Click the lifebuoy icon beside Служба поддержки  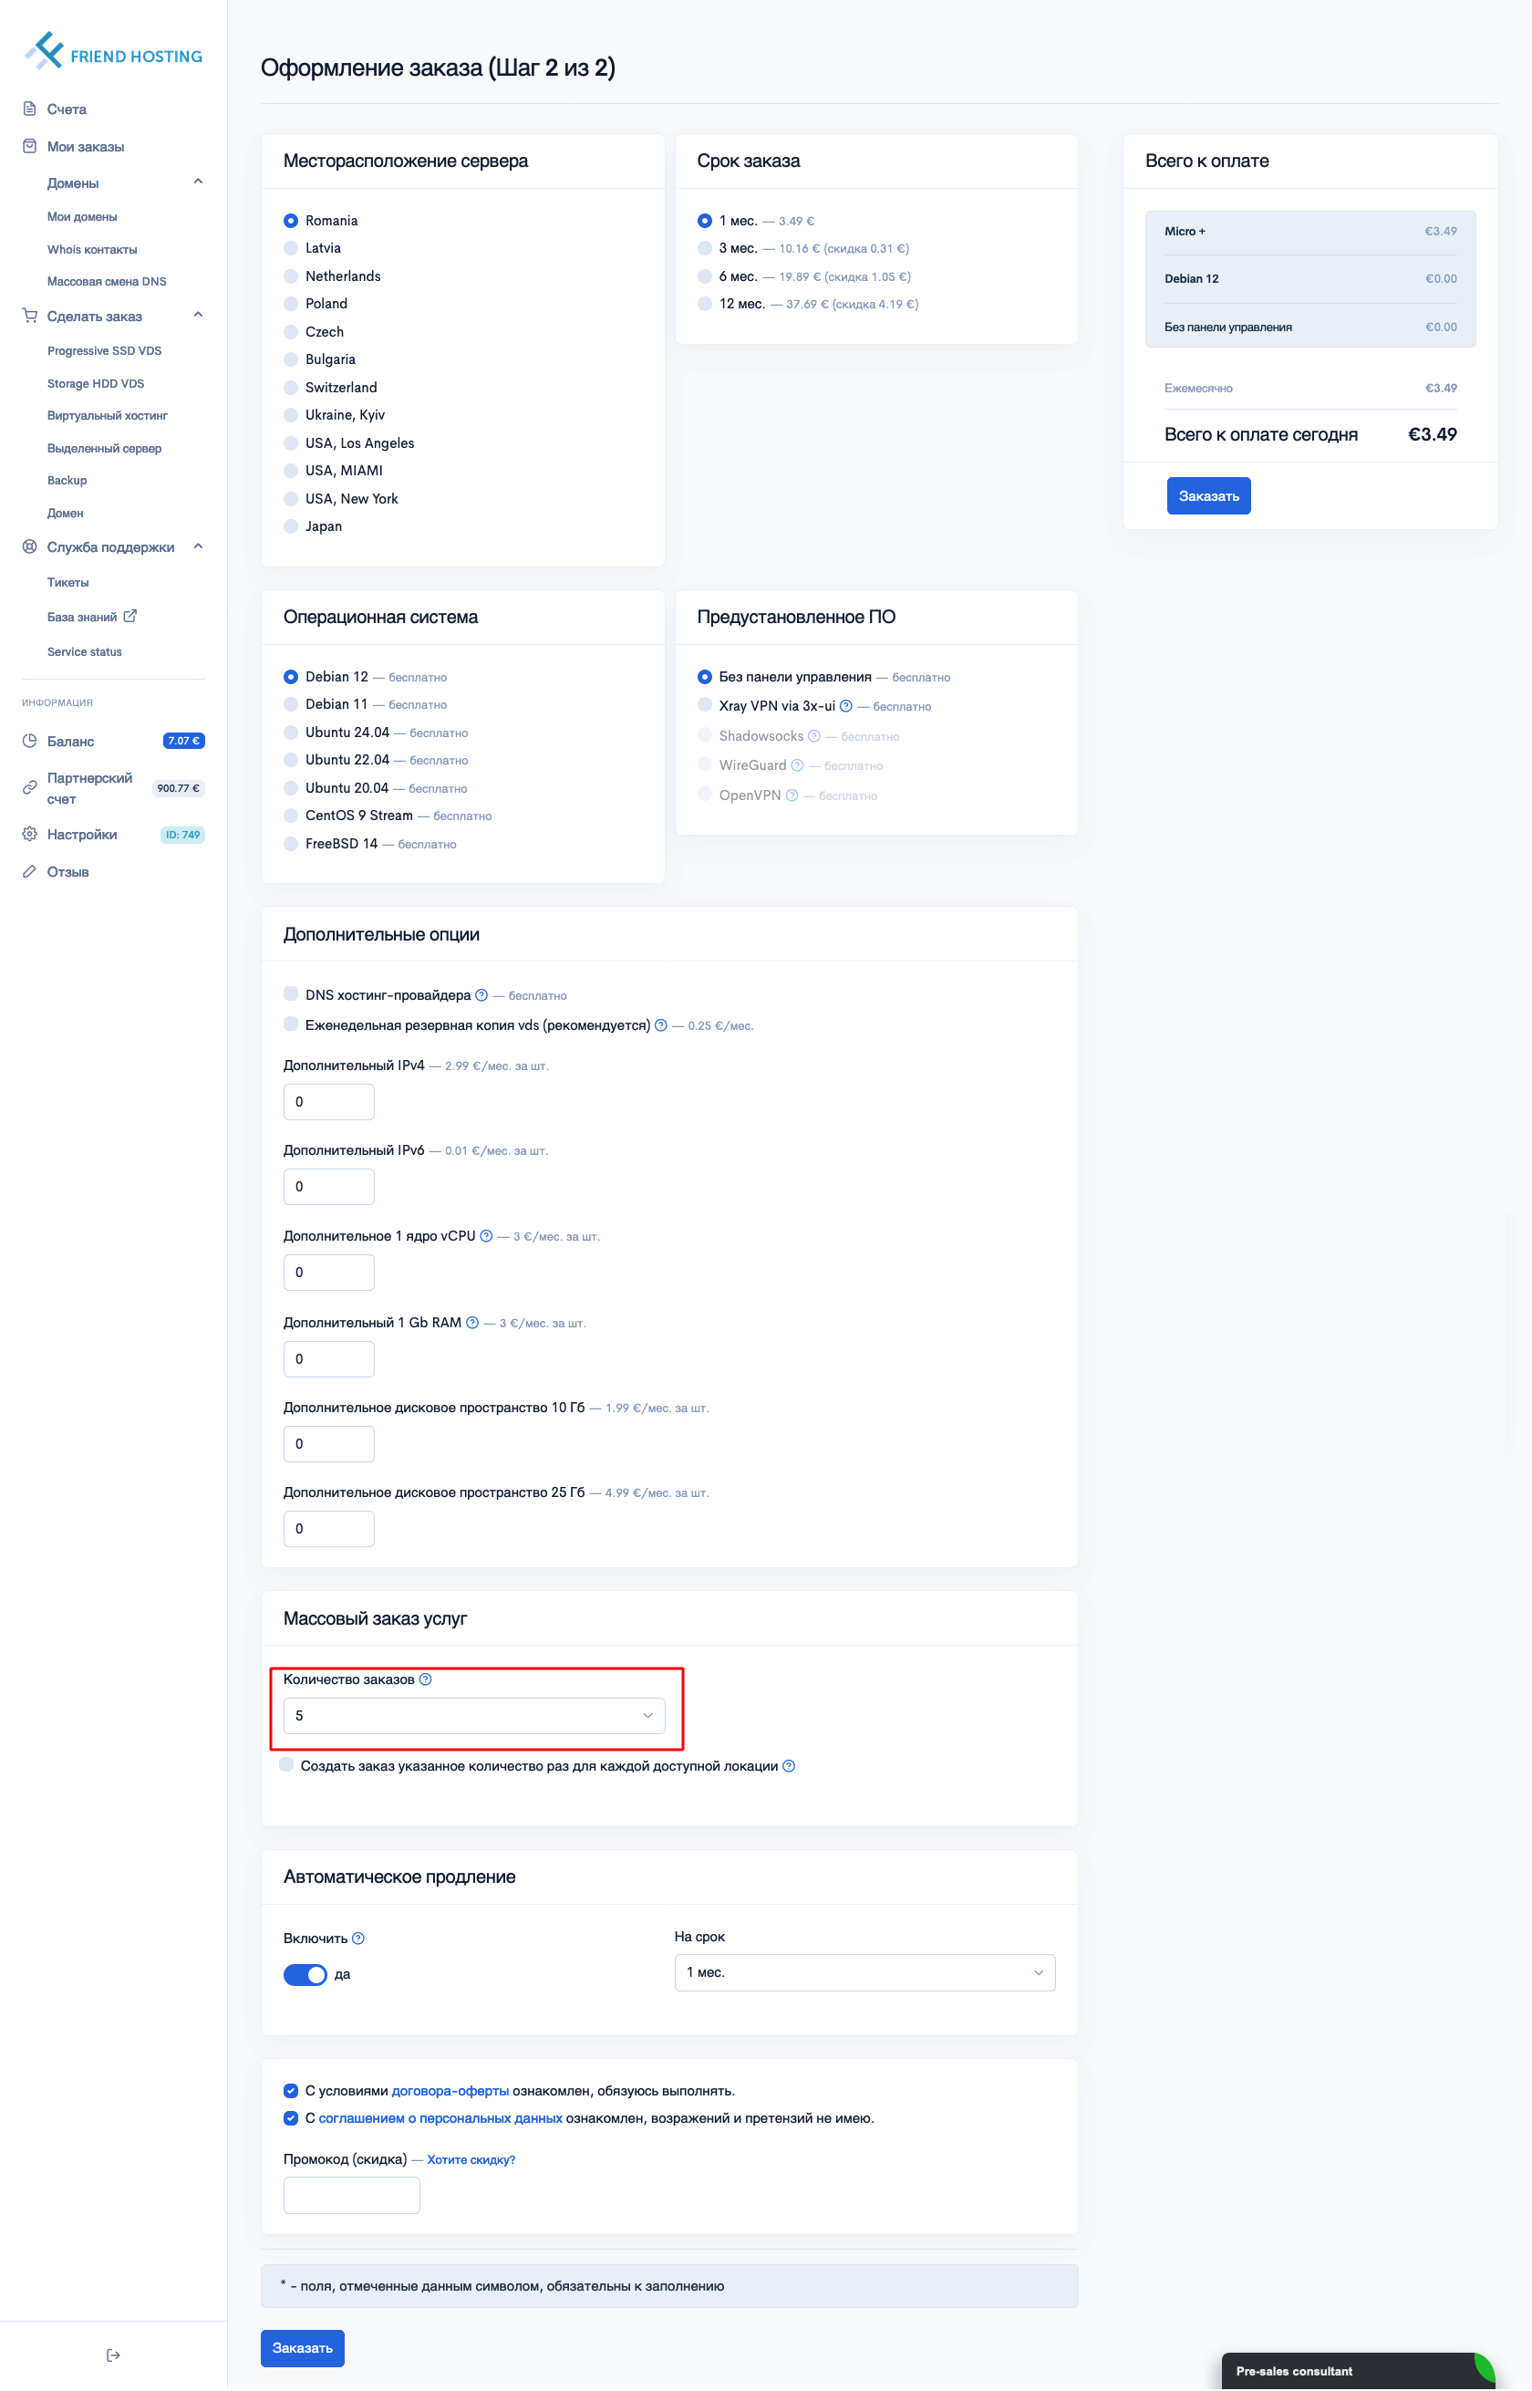click(x=30, y=546)
